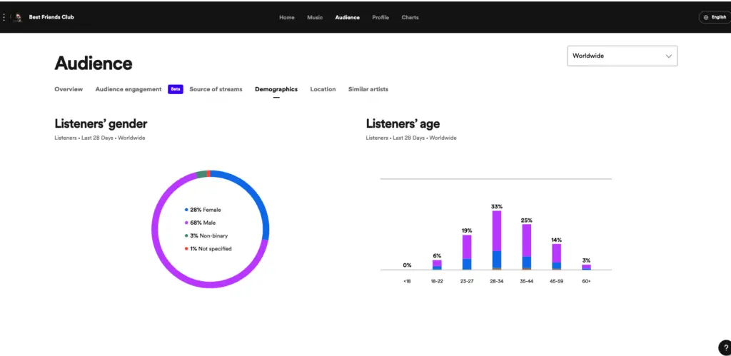
Task: Open the Profile nav item
Action: [x=380, y=17]
